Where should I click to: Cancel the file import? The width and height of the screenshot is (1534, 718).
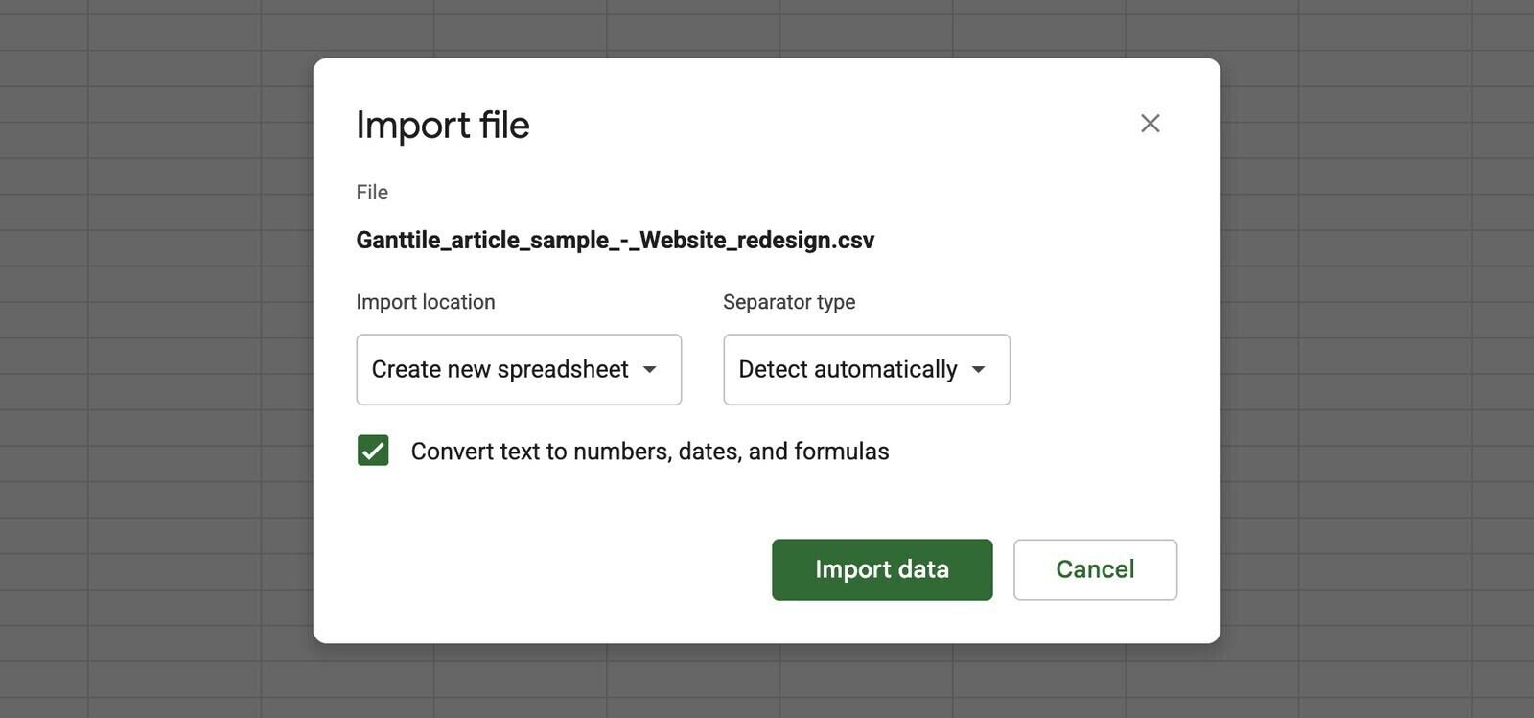point(1095,570)
